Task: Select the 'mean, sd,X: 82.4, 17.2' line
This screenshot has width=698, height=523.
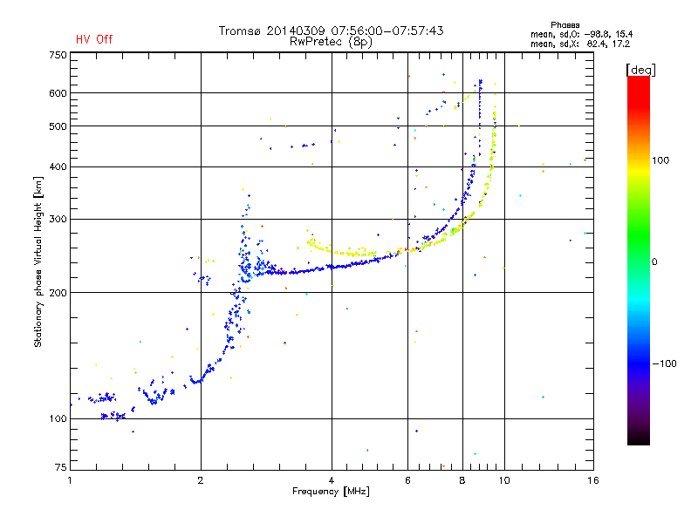Action: click(x=580, y=44)
